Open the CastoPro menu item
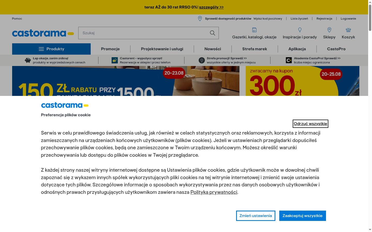This screenshot has height=232, width=372. click(336, 49)
